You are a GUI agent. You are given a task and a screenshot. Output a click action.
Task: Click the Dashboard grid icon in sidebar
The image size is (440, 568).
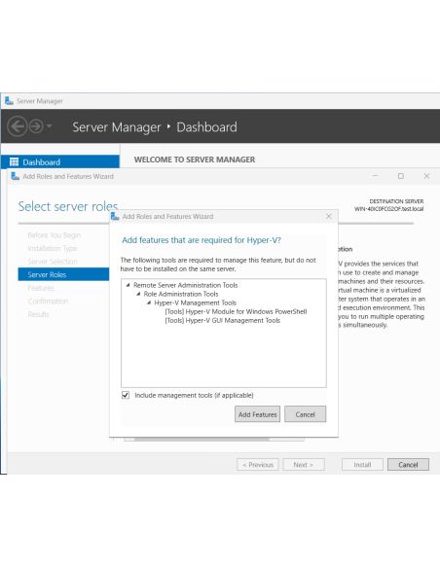[x=14, y=161]
